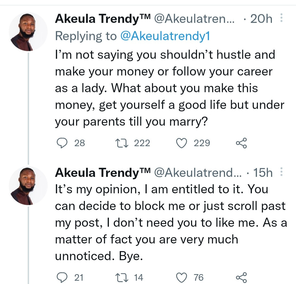Open the profile avatar on the 15h tweet

[x=28, y=186]
